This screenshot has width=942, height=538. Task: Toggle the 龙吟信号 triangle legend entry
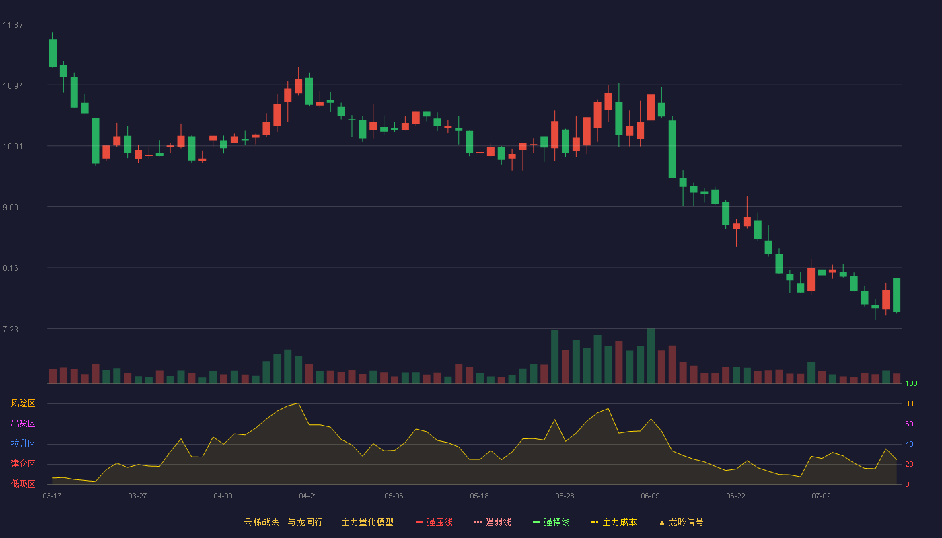[x=681, y=522]
